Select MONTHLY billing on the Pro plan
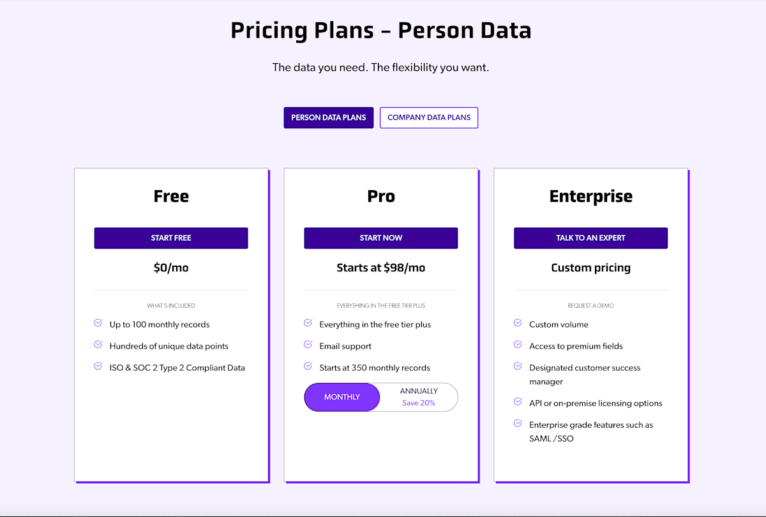 tap(342, 396)
